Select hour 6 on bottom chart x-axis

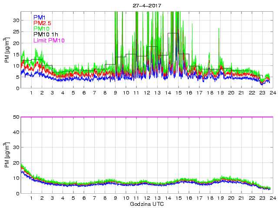pos(84,198)
